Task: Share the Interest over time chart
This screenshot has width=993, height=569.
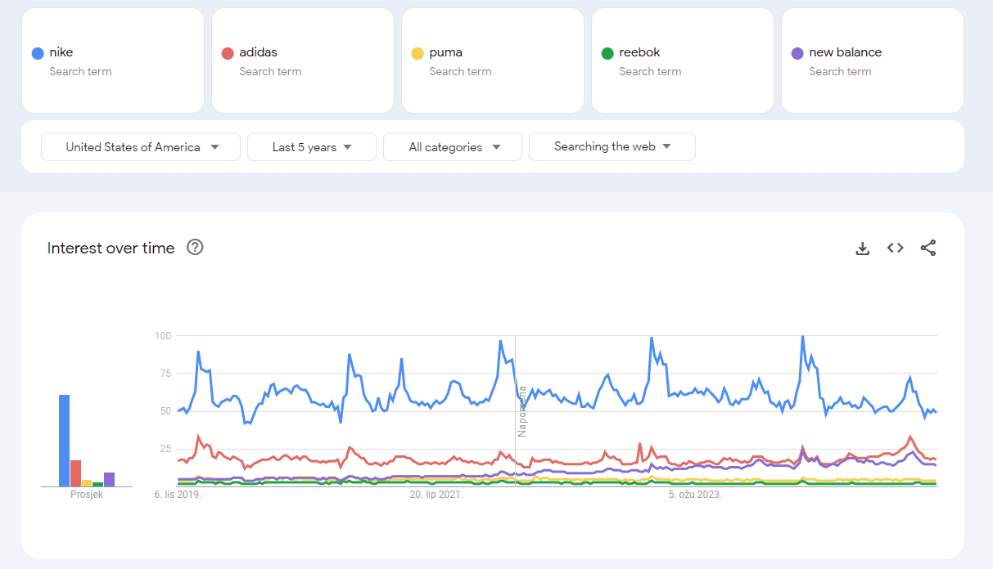Action: (x=928, y=248)
